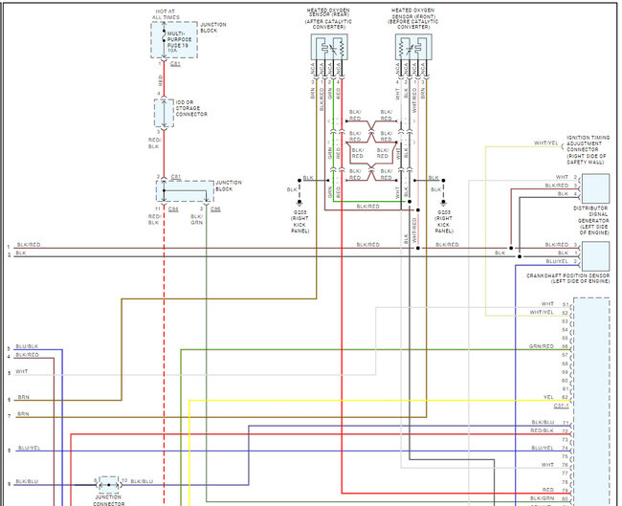
Task: Select the Junction Connector symbol at bottom left
Action: click(110, 482)
